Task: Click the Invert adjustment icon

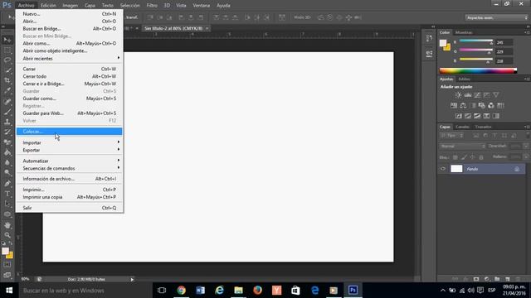Action: click(459, 116)
